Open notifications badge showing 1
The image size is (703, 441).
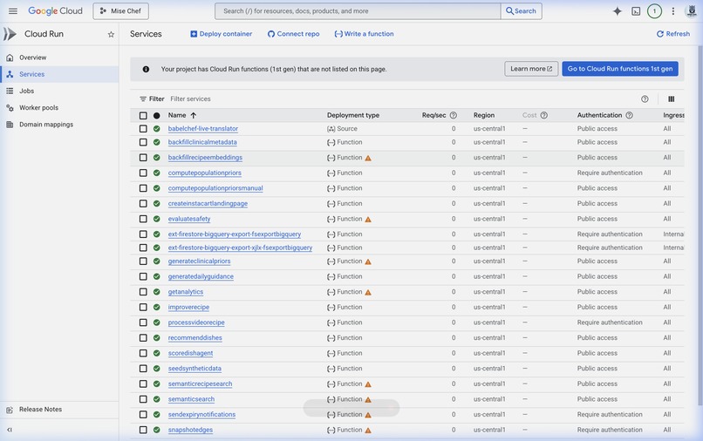654,11
